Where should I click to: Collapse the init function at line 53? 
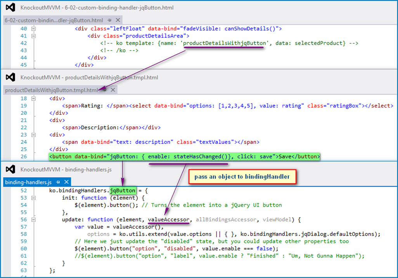coord(34,198)
